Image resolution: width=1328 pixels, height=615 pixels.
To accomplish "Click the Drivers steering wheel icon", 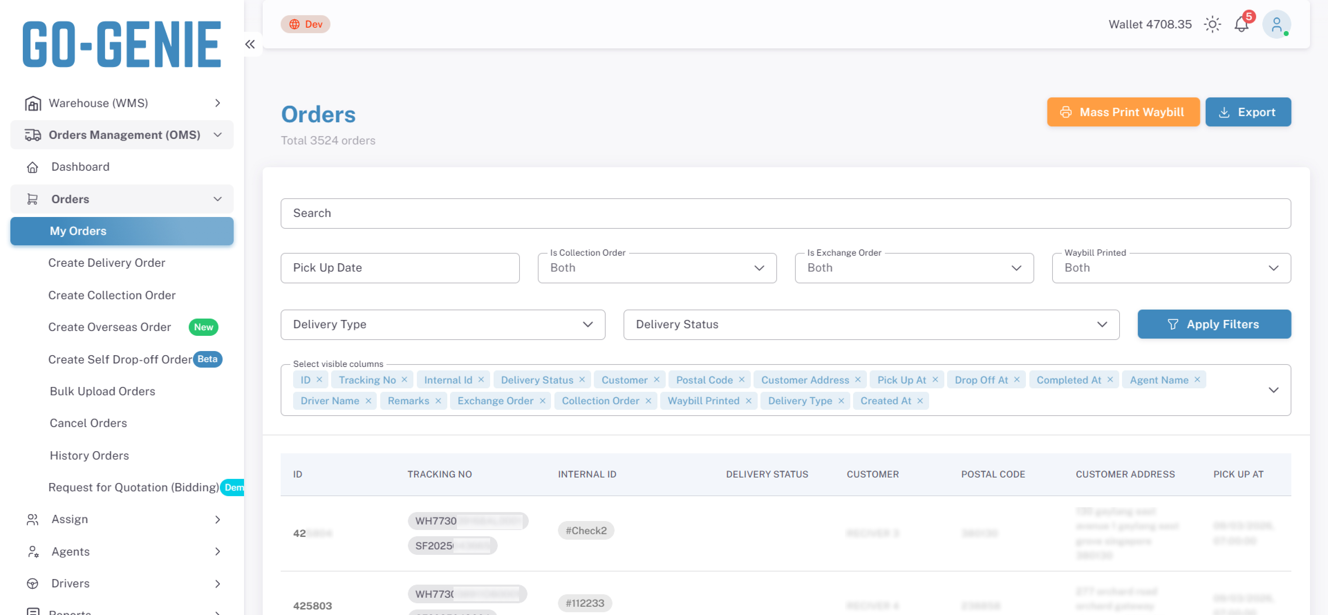I will [32, 584].
